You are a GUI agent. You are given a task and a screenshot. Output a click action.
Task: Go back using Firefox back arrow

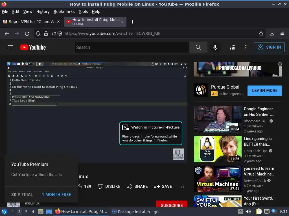(7, 33)
